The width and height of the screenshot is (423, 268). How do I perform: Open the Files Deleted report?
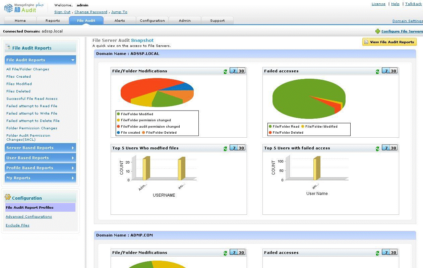(x=18, y=91)
